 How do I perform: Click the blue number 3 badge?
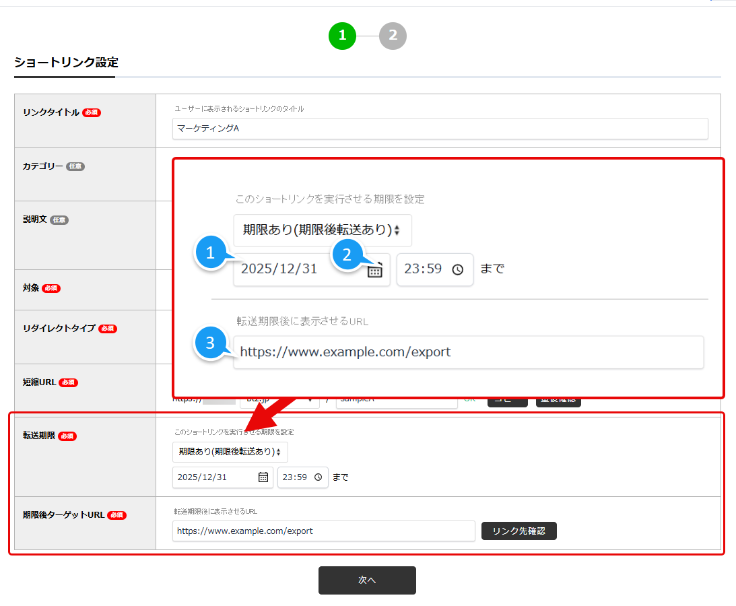coord(210,343)
